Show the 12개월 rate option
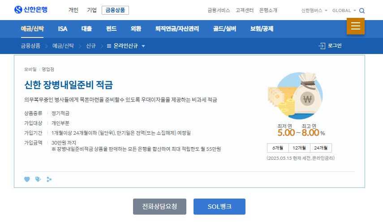 (299, 148)
